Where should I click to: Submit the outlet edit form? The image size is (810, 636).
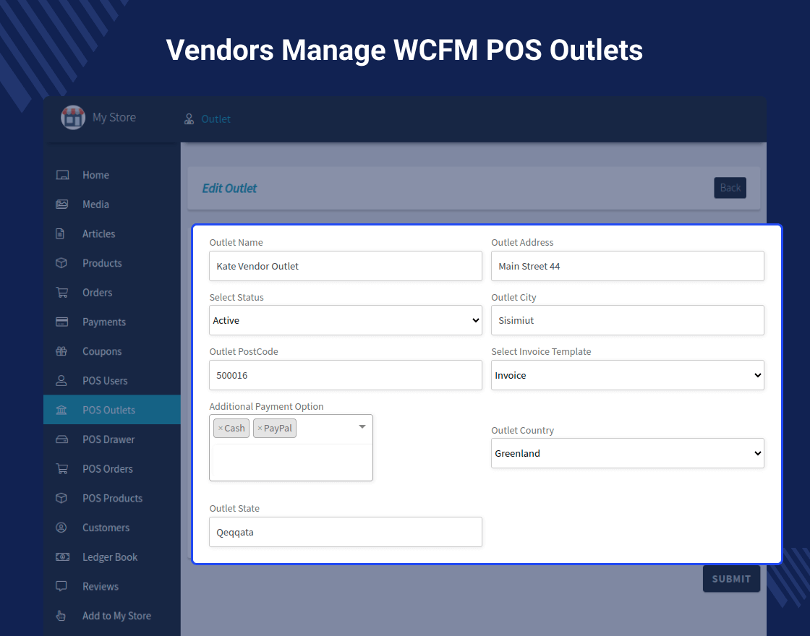click(731, 579)
